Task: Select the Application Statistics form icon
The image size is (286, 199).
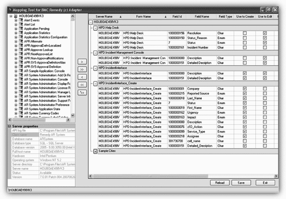Action: coord(21,33)
